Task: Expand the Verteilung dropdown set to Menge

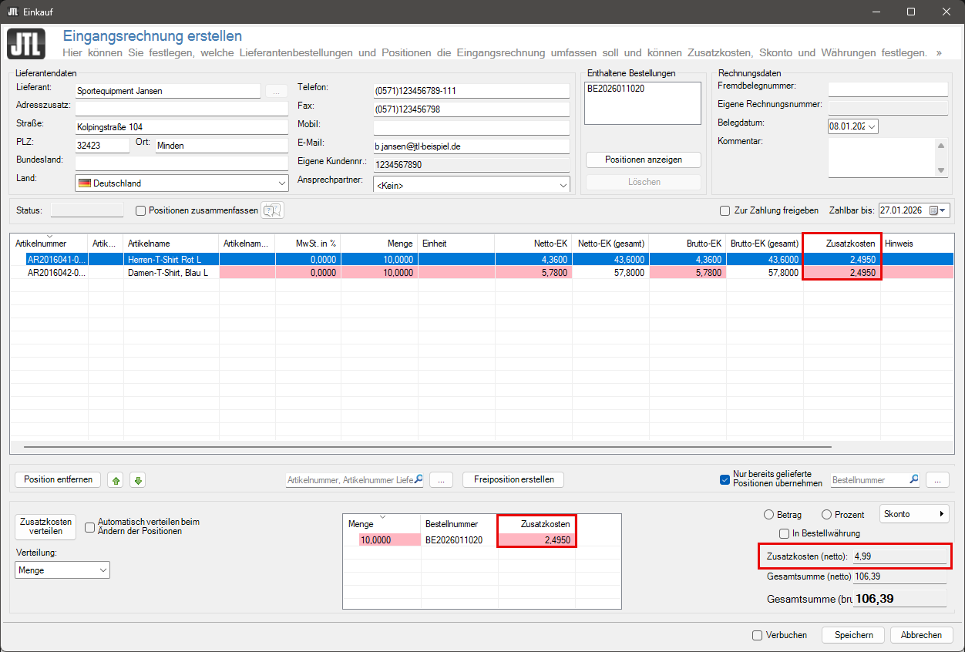Action: pyautogui.click(x=62, y=570)
